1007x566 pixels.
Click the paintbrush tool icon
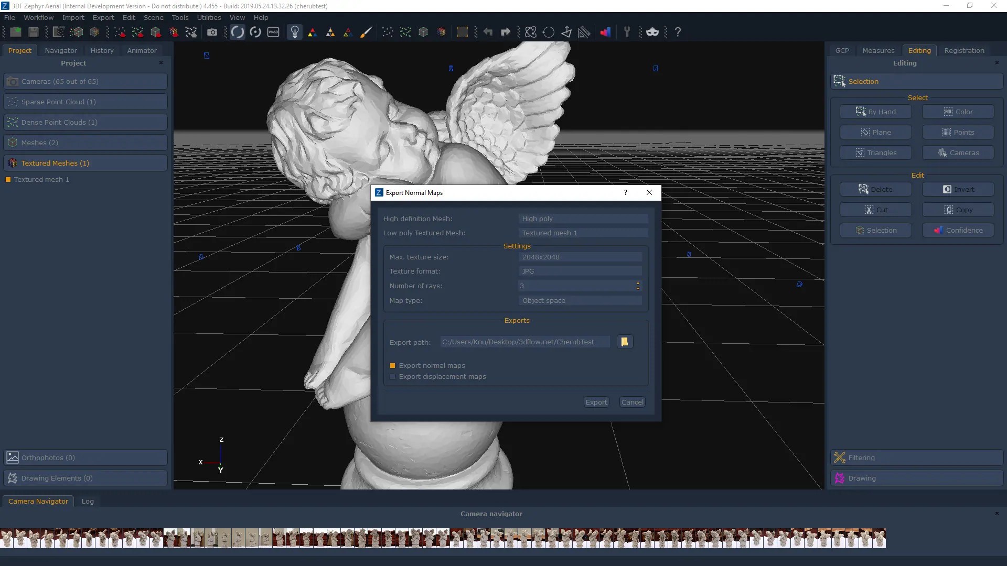click(x=366, y=32)
